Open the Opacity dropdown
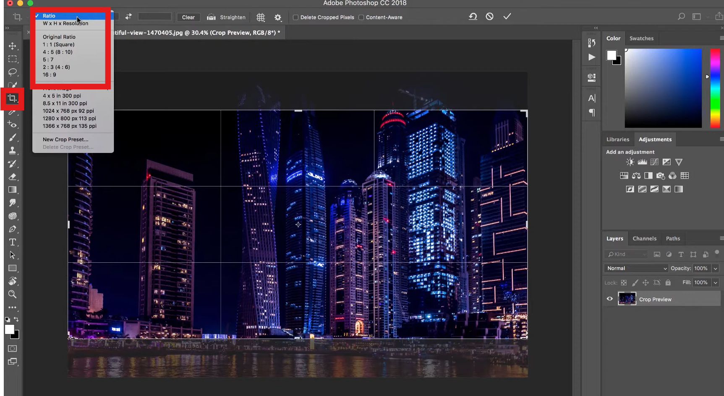The width and height of the screenshot is (724, 396). pyautogui.click(x=714, y=268)
